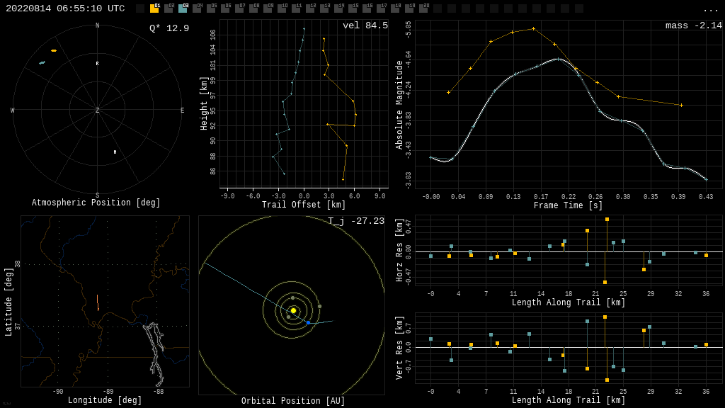
Task: Open the three-dots overflow menu
Action: point(710,9)
